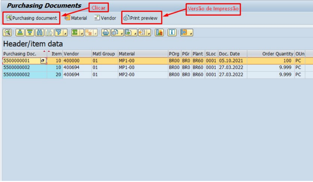Viewport: 313px width, 182px height.
Task: Select the Material button
Action: (76, 18)
